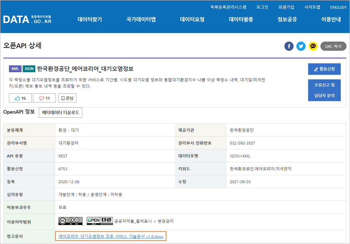
Task: Click the XML format badge
Action: pyautogui.click(x=15, y=69)
